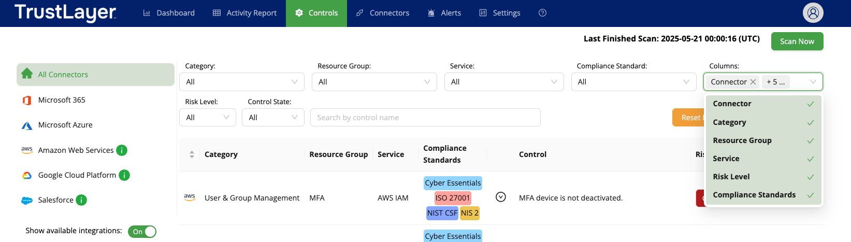Toggle Show available integrations switch
This screenshot has height=242, width=851.
(142, 232)
